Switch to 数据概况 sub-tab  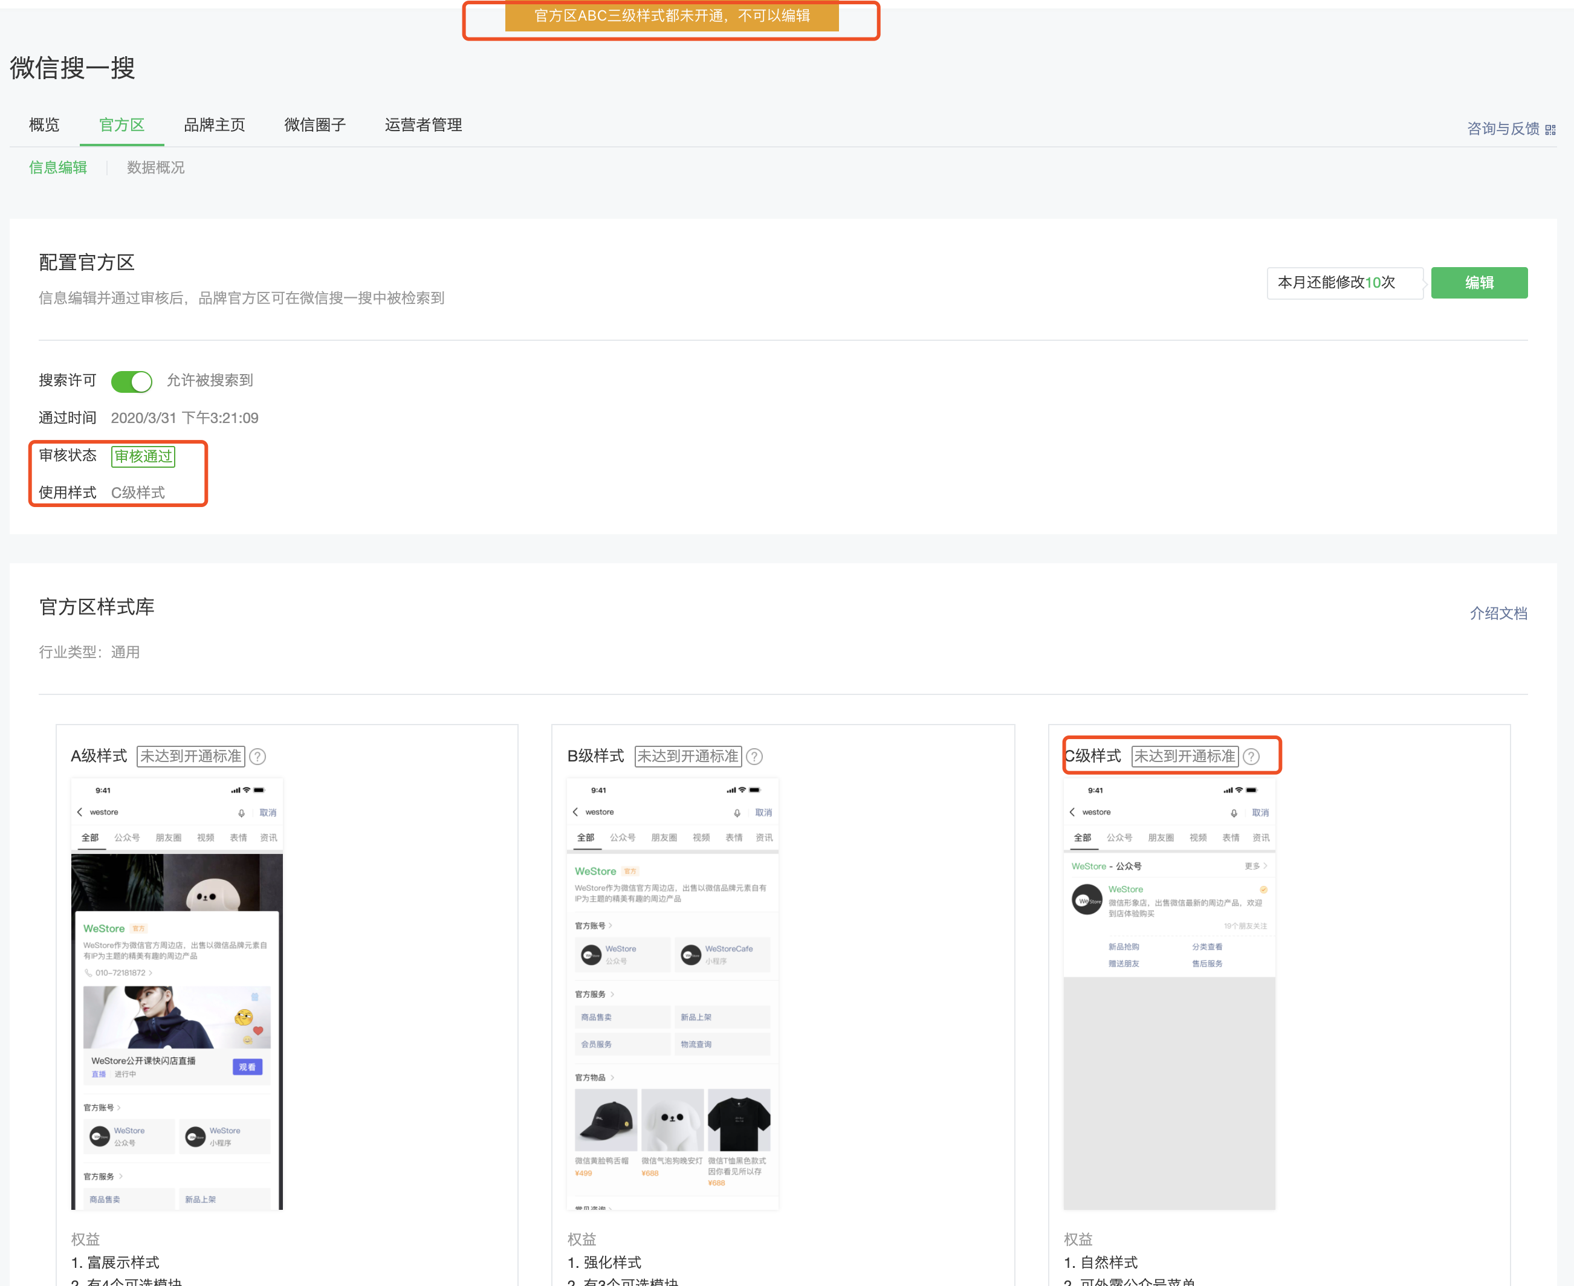155,167
